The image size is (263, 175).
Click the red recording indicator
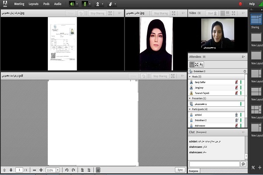pyautogui.click(x=240, y=4)
